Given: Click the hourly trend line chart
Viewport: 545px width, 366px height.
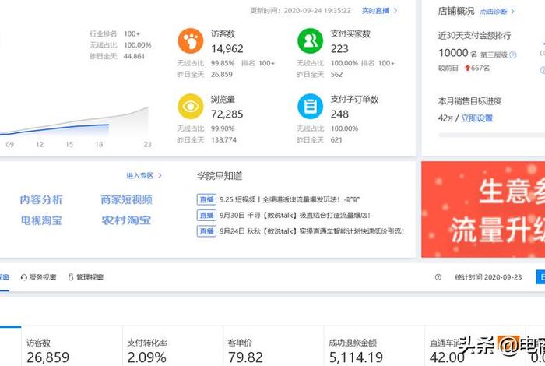Looking at the screenshot, I should coord(75,121).
